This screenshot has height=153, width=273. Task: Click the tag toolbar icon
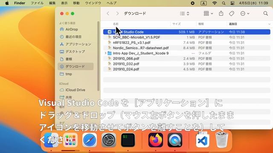[231, 13]
